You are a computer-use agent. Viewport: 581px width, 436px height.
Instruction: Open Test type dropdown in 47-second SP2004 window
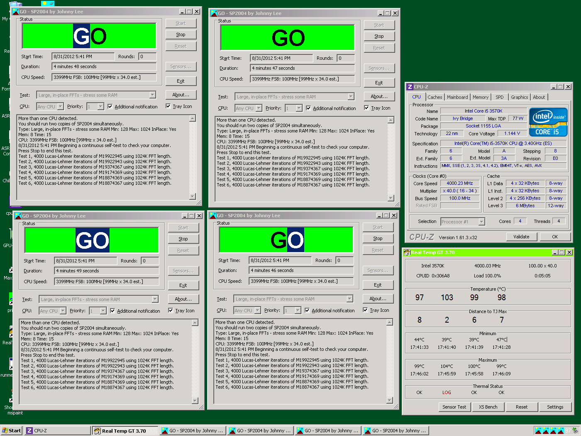pyautogui.click(x=351, y=97)
